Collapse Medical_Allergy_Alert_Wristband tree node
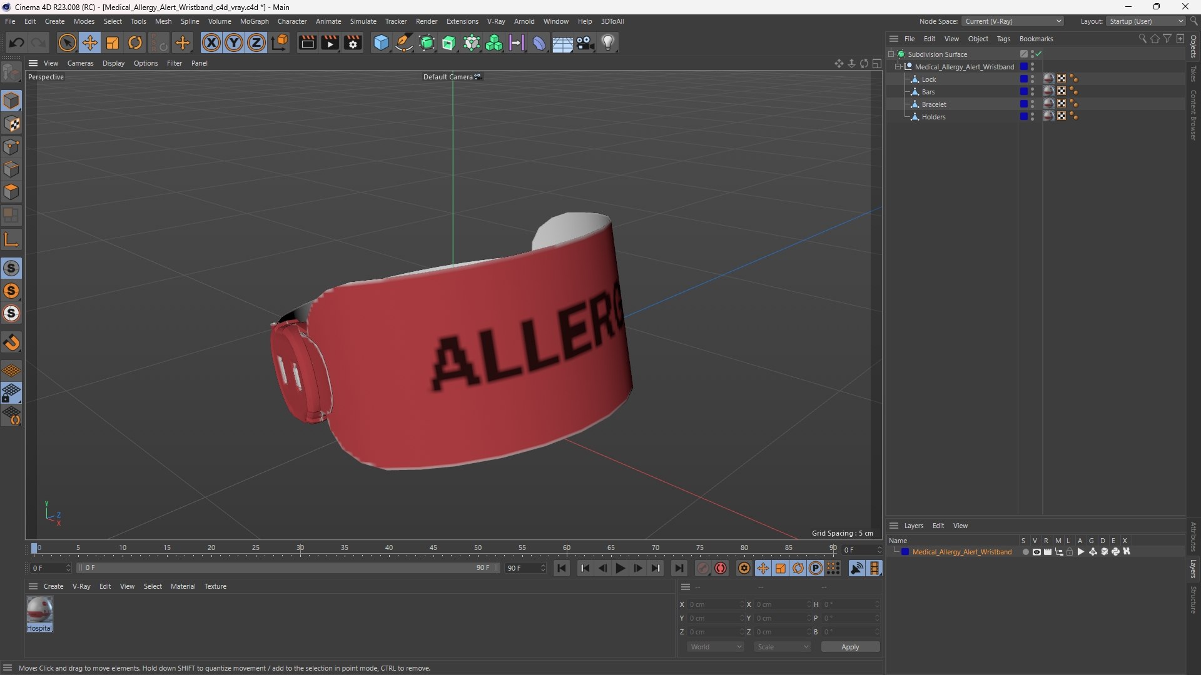The image size is (1201, 675). coord(898,67)
